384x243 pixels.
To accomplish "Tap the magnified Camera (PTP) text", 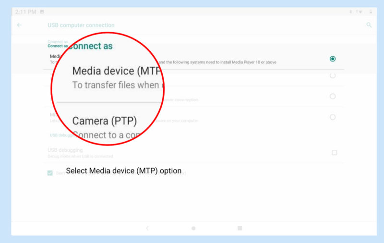I will pyautogui.click(x=104, y=121).
